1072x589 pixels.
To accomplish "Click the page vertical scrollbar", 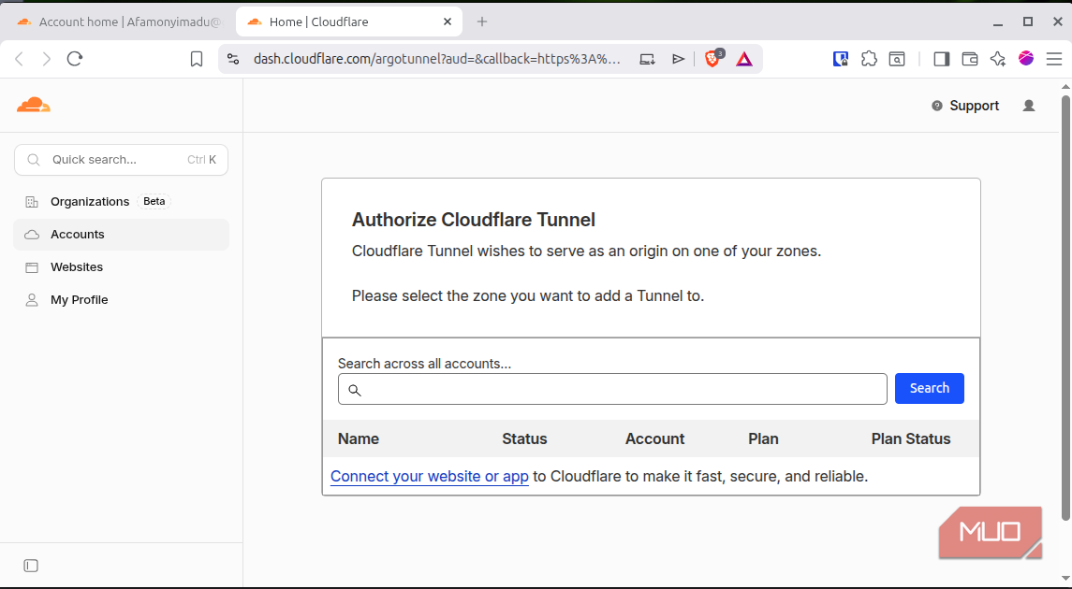I will pos(1065,308).
